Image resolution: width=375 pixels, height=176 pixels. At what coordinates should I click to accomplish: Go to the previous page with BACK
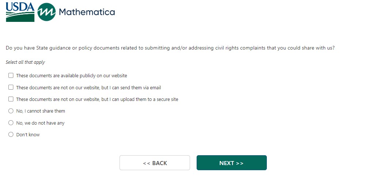pyautogui.click(x=155, y=163)
